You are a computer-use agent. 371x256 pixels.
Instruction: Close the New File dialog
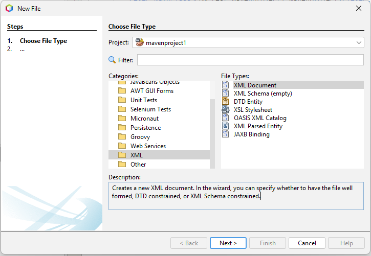coord(359,8)
